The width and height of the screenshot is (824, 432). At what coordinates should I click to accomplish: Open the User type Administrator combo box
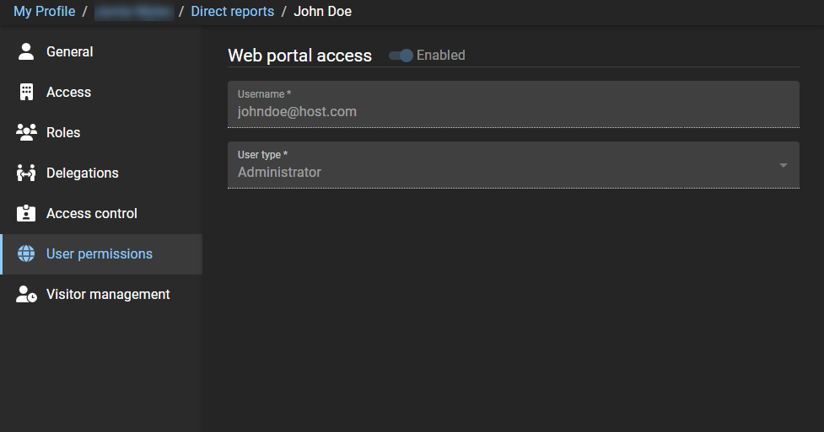514,165
